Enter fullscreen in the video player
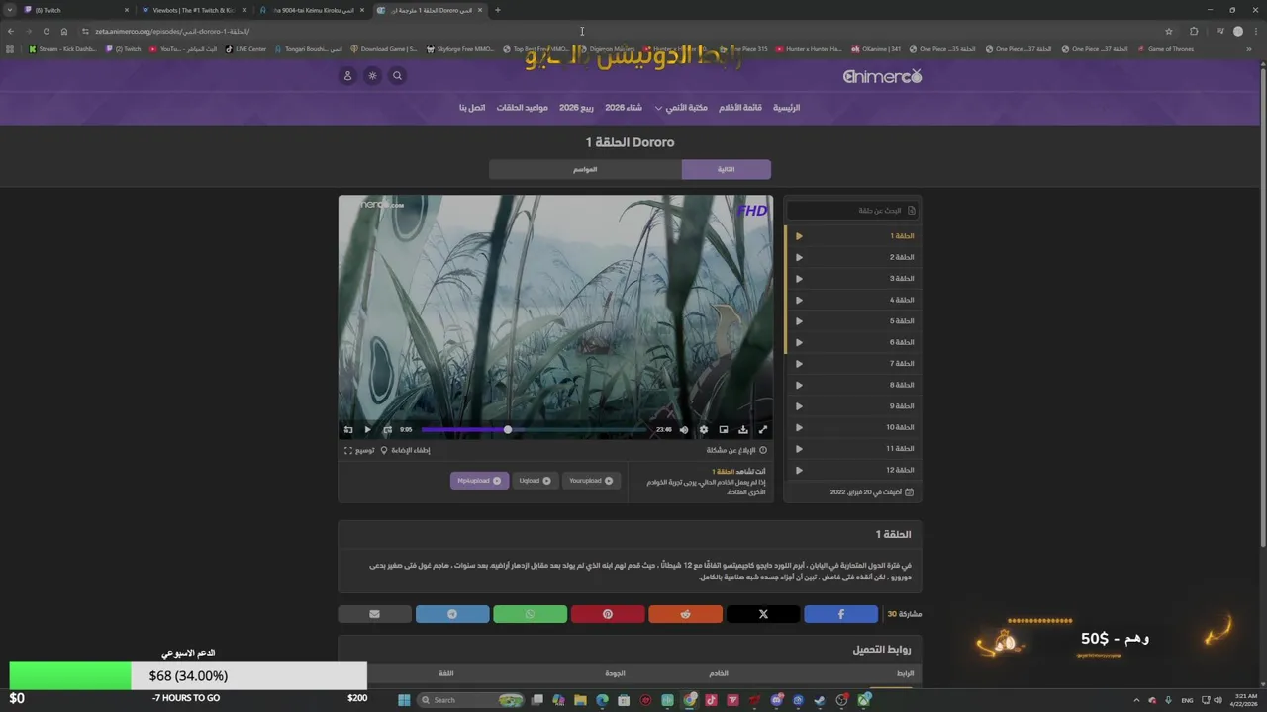Screen dimensions: 1267x712 coord(763,429)
